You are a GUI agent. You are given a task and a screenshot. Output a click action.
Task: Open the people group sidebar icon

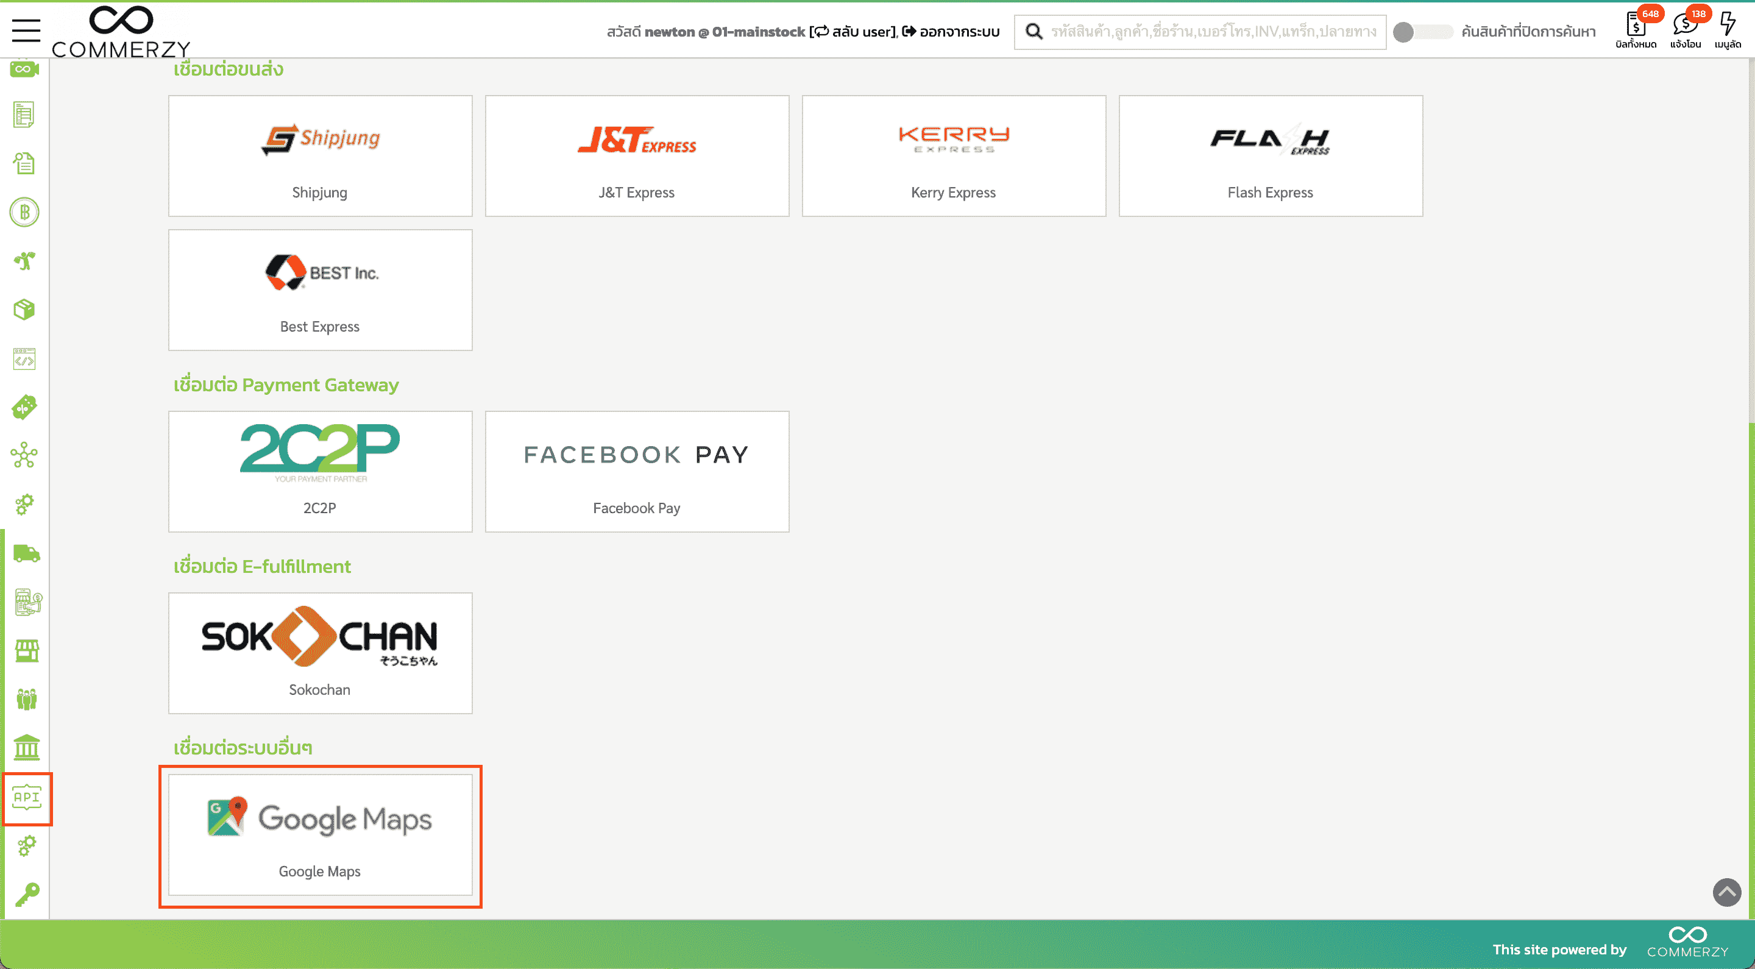coord(27,699)
